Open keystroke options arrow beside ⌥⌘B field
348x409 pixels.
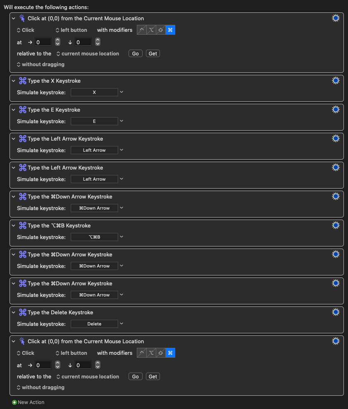pyautogui.click(x=122, y=237)
